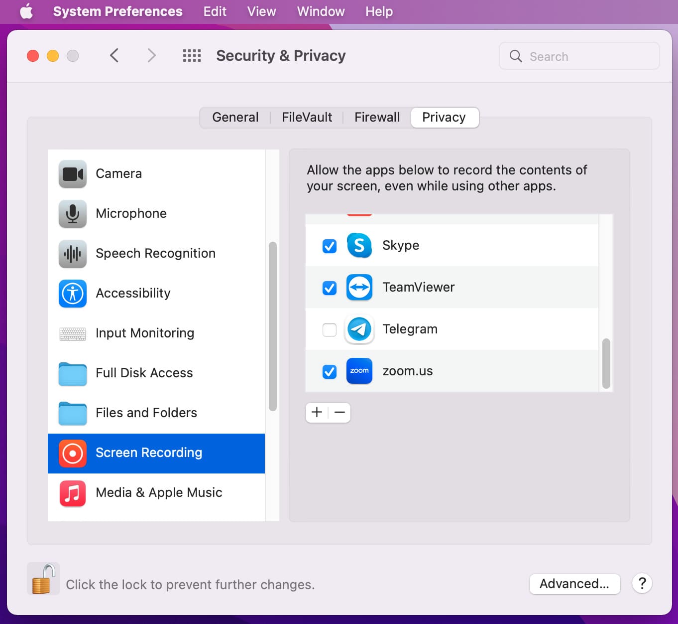Click the Telegram app icon
678x624 pixels.
point(359,329)
